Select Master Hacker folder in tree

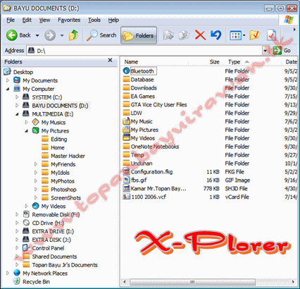pos(68,156)
